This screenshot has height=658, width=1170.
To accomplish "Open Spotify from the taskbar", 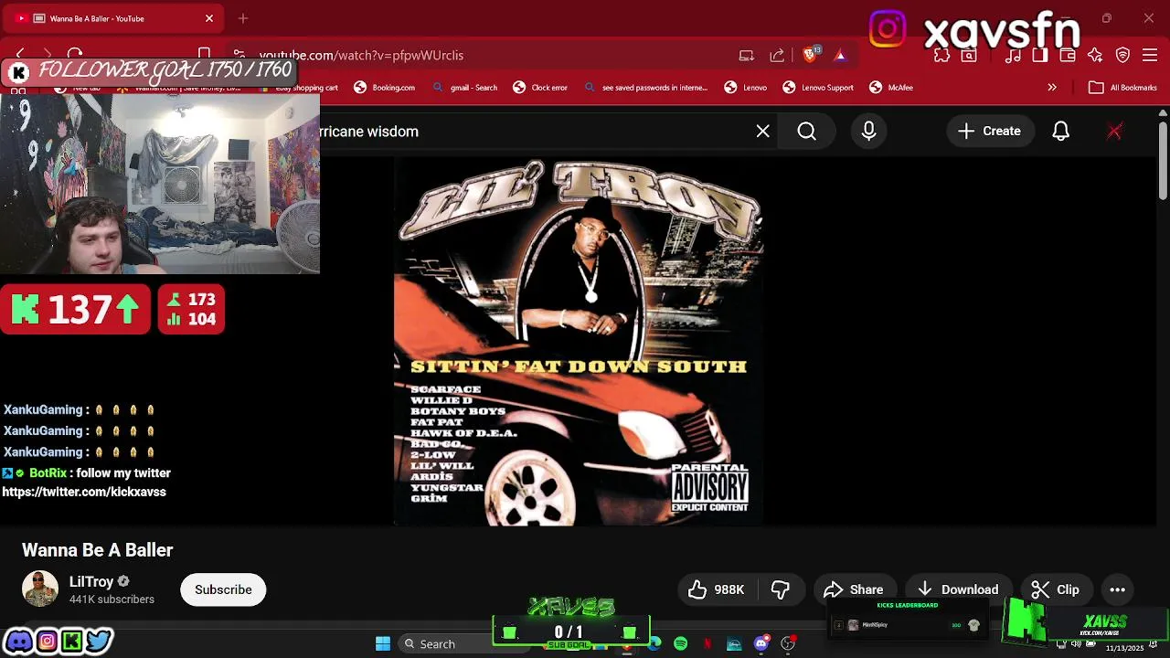I will click(681, 644).
